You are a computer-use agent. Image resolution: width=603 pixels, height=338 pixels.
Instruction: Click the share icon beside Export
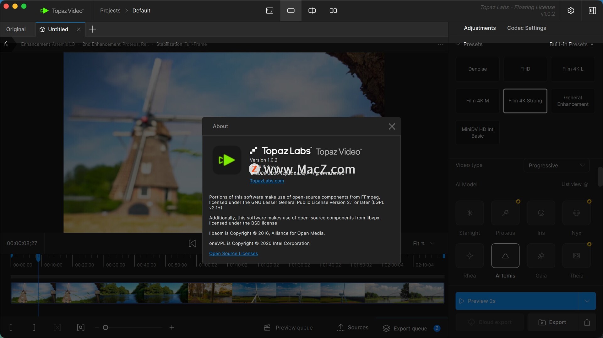[587, 322]
